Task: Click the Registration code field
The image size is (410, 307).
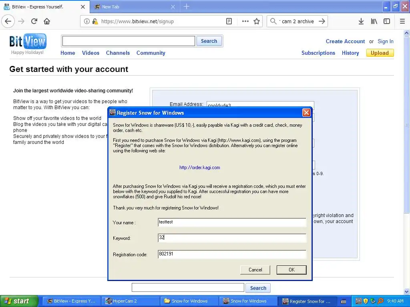Action: (x=232, y=254)
